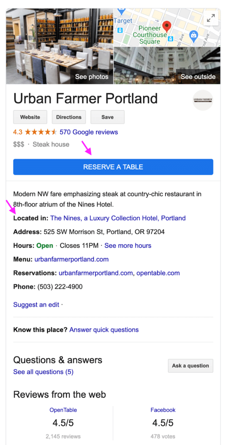Open See all questions (5)
226x445 pixels.
click(x=43, y=372)
